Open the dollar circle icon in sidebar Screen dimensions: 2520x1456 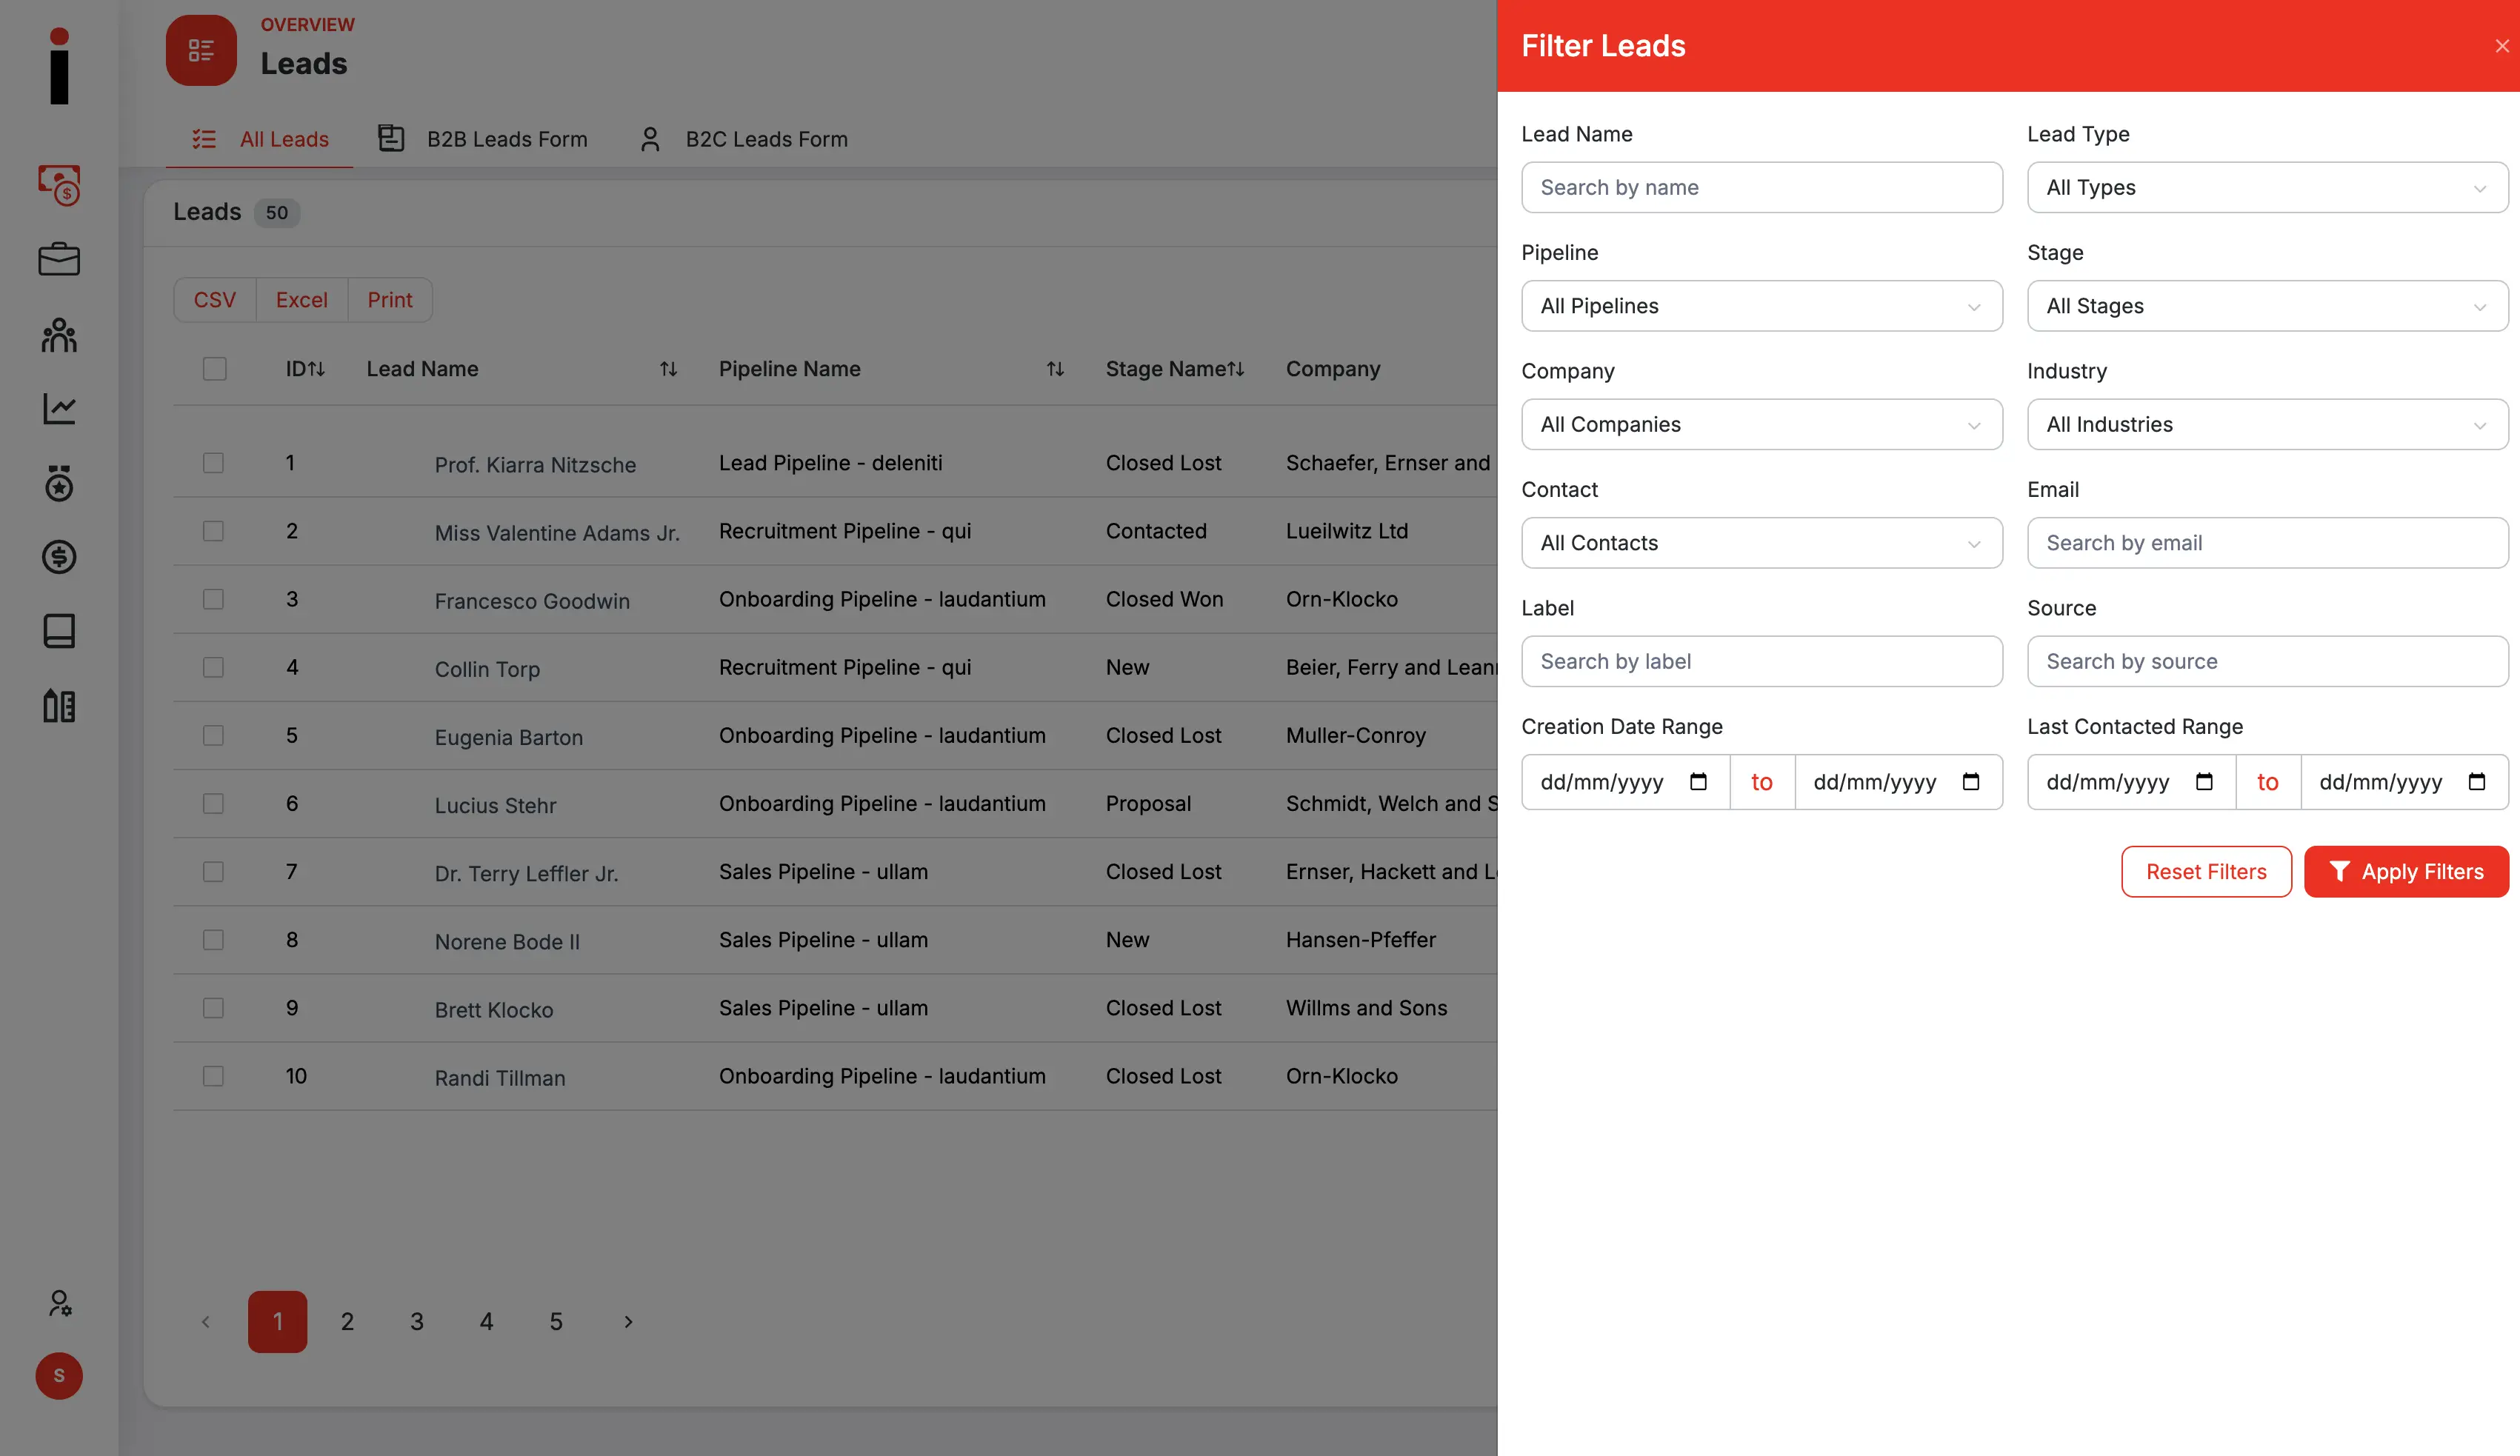pos(59,557)
